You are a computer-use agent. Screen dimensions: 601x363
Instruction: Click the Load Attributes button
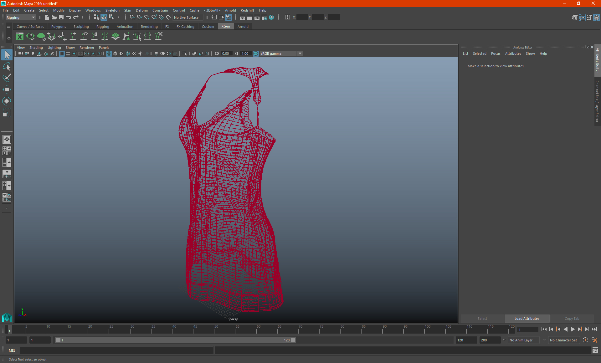coord(527,319)
